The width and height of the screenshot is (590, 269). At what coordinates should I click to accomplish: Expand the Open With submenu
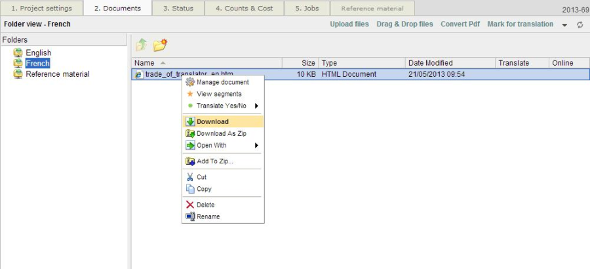pos(256,146)
